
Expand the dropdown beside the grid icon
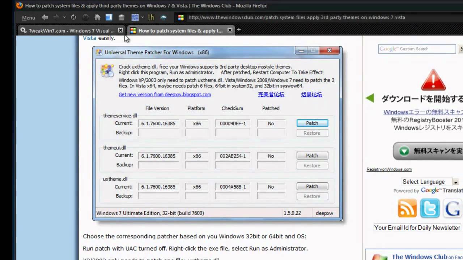(x=143, y=17)
